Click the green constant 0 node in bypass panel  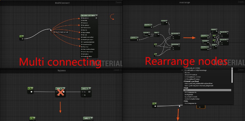click(x=31, y=88)
